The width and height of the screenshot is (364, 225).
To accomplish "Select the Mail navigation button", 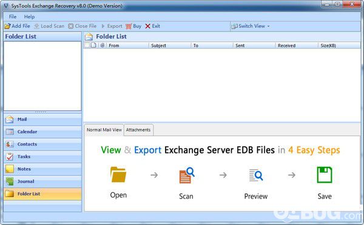I will (42, 119).
